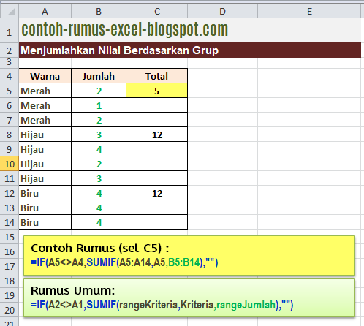Select Jumlah value 4 in row 9

click(99, 149)
